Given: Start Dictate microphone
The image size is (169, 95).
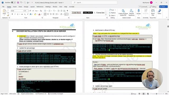Looking at the screenshot, I should 139,12.
